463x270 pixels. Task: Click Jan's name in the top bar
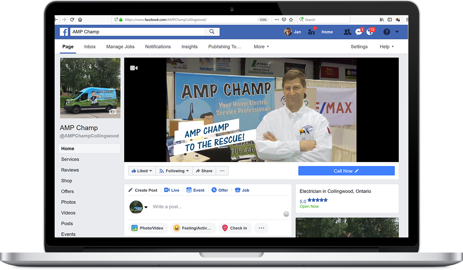(297, 32)
